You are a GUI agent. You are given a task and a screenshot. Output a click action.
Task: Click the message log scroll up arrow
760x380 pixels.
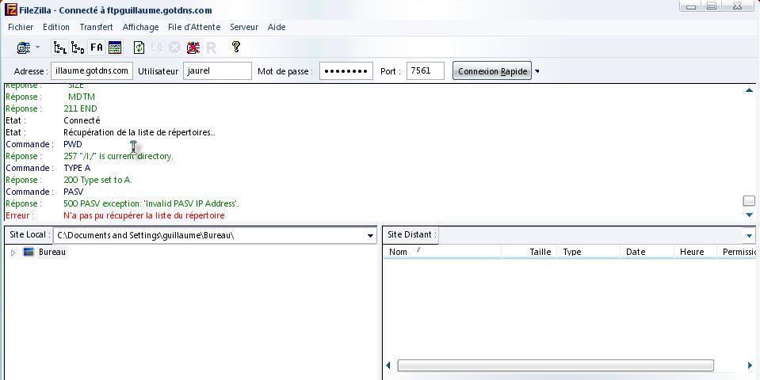750,90
